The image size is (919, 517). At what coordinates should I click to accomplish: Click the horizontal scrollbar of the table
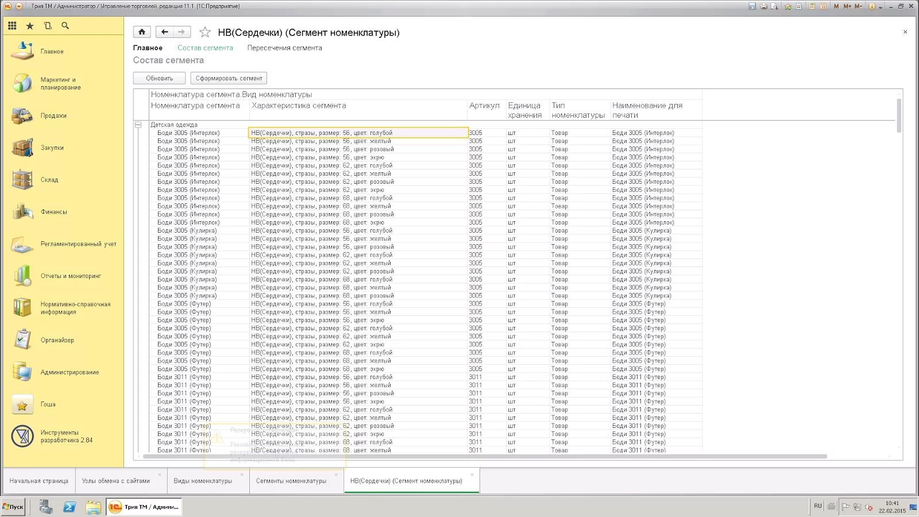click(x=485, y=457)
